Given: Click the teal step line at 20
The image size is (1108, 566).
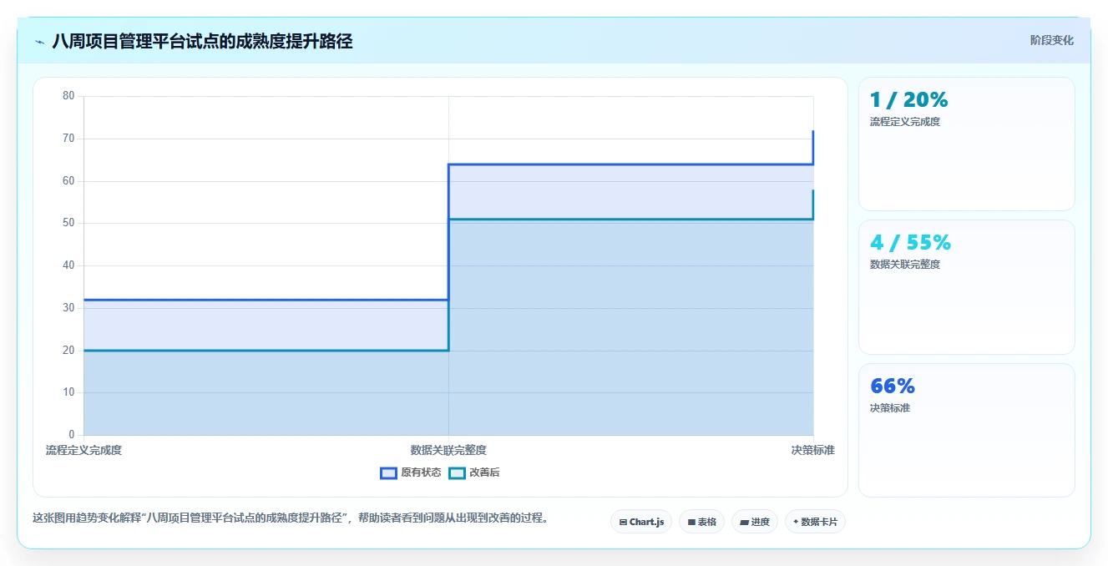Looking at the screenshot, I should pyautogui.click(x=266, y=351).
